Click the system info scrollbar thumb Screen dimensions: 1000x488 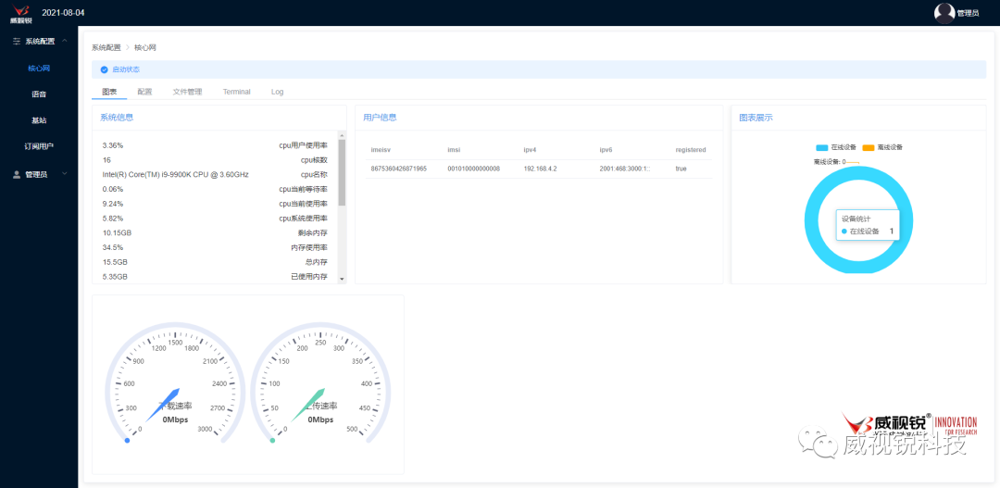[x=341, y=172]
